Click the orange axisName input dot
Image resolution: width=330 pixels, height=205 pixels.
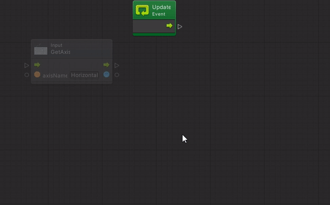point(37,75)
